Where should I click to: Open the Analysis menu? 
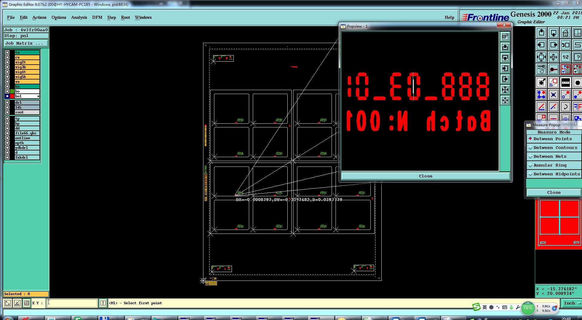[79, 17]
